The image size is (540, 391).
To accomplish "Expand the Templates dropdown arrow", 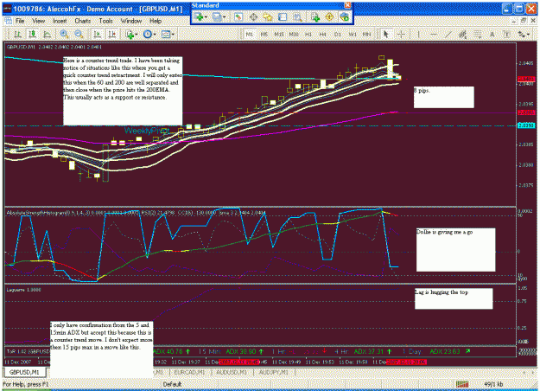I will pos(173,34).
